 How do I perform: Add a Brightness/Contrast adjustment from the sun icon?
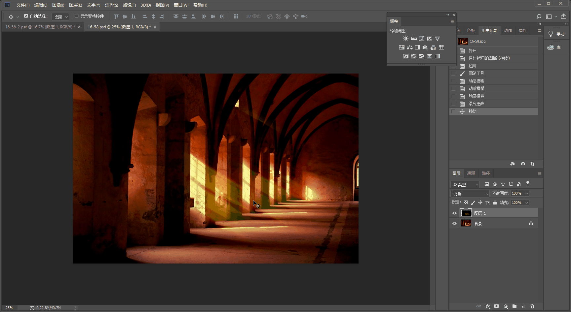(405, 39)
